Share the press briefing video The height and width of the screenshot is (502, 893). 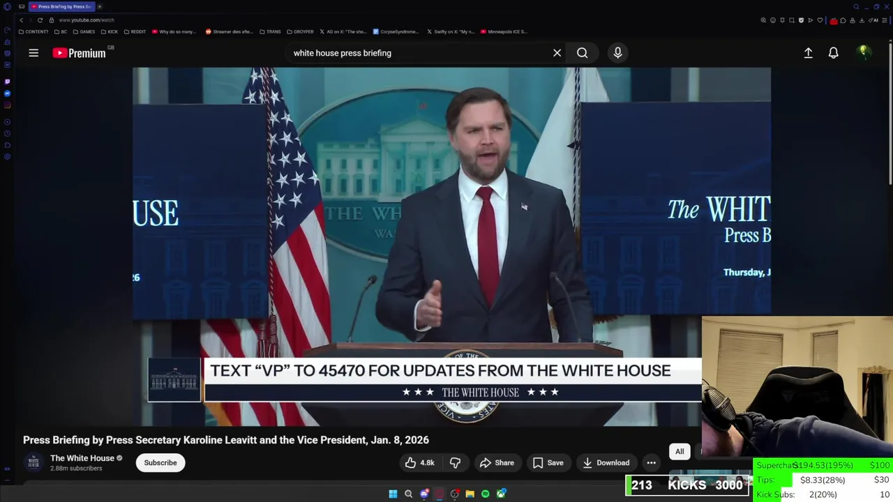[x=497, y=462]
